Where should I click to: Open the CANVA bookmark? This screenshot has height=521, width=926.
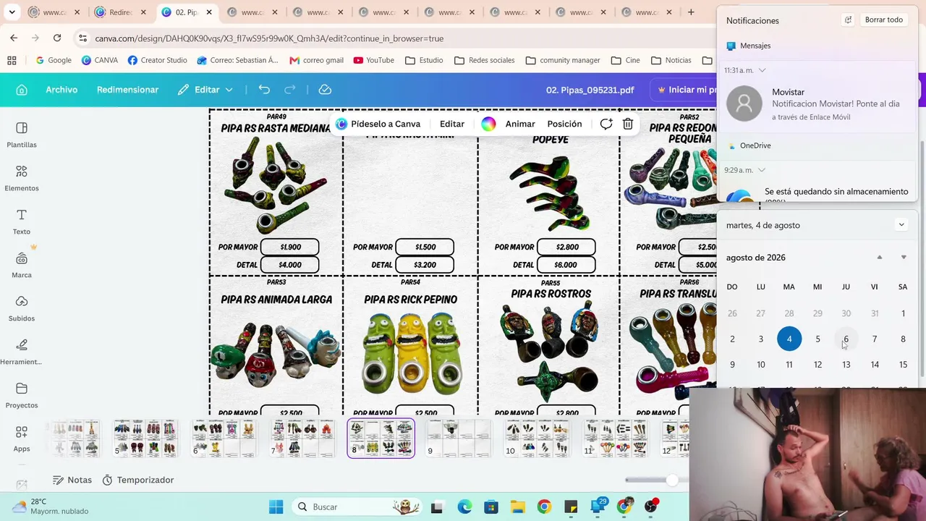[x=99, y=60]
